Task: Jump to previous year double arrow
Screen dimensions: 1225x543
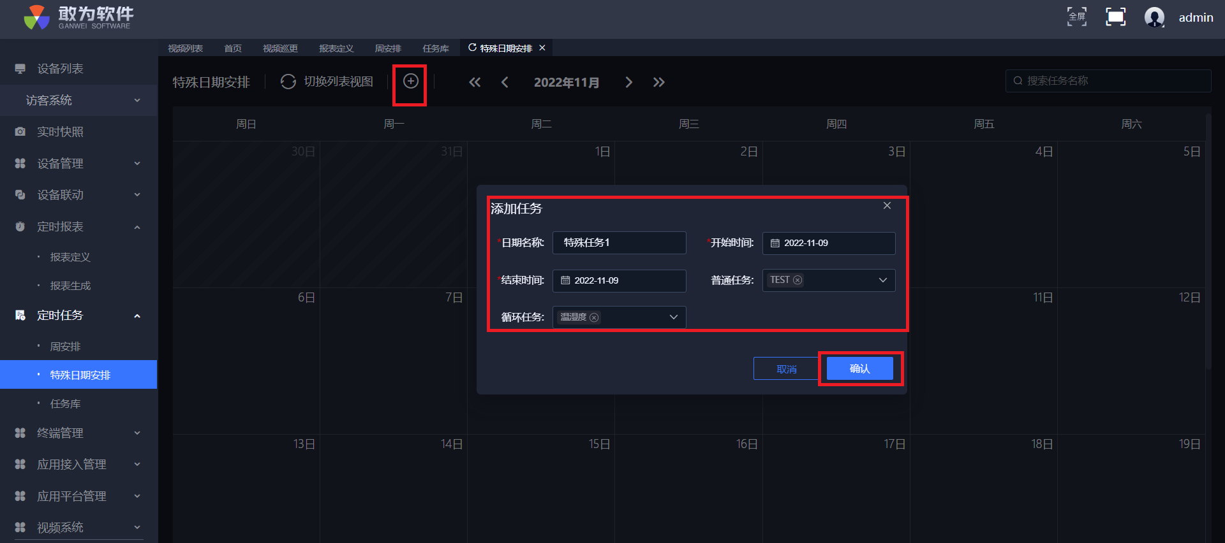Action: [x=475, y=82]
